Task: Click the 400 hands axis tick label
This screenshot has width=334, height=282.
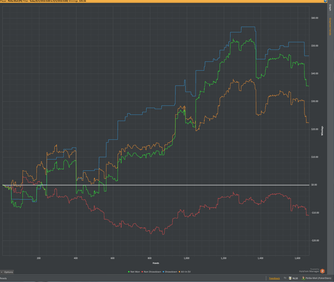Action: coord(75,258)
